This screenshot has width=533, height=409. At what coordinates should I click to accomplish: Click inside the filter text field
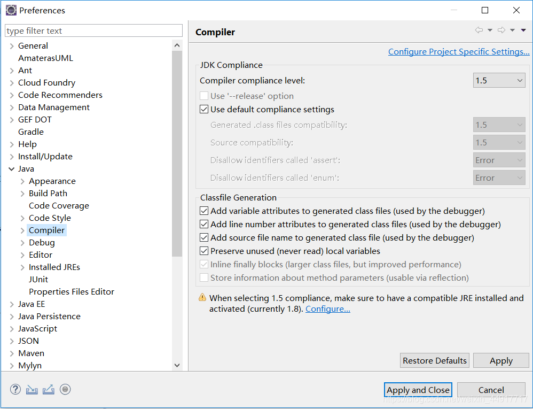(x=93, y=30)
